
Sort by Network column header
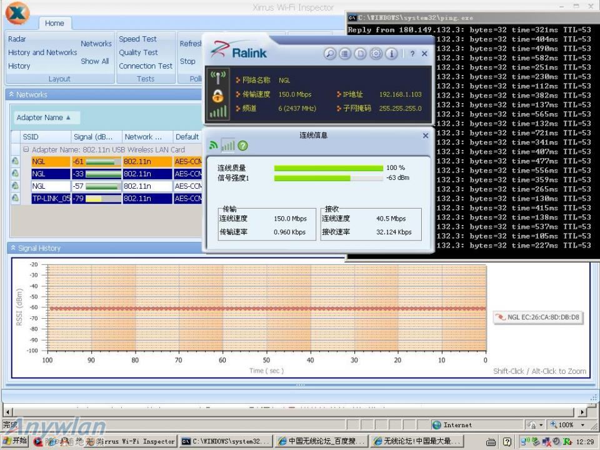(x=147, y=137)
